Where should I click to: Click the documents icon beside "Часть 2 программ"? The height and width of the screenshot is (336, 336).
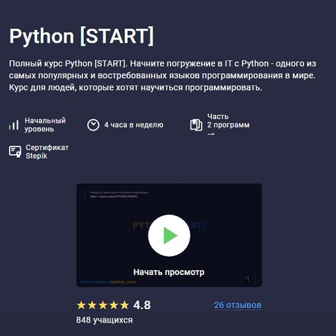click(x=196, y=125)
